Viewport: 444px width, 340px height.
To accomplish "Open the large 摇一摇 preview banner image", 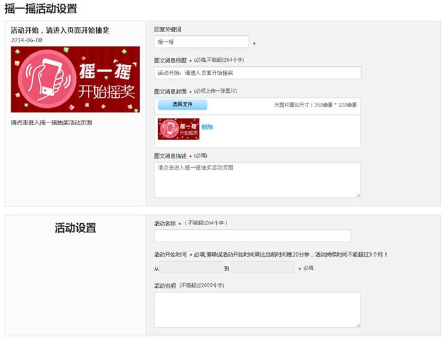I will tap(75, 79).
